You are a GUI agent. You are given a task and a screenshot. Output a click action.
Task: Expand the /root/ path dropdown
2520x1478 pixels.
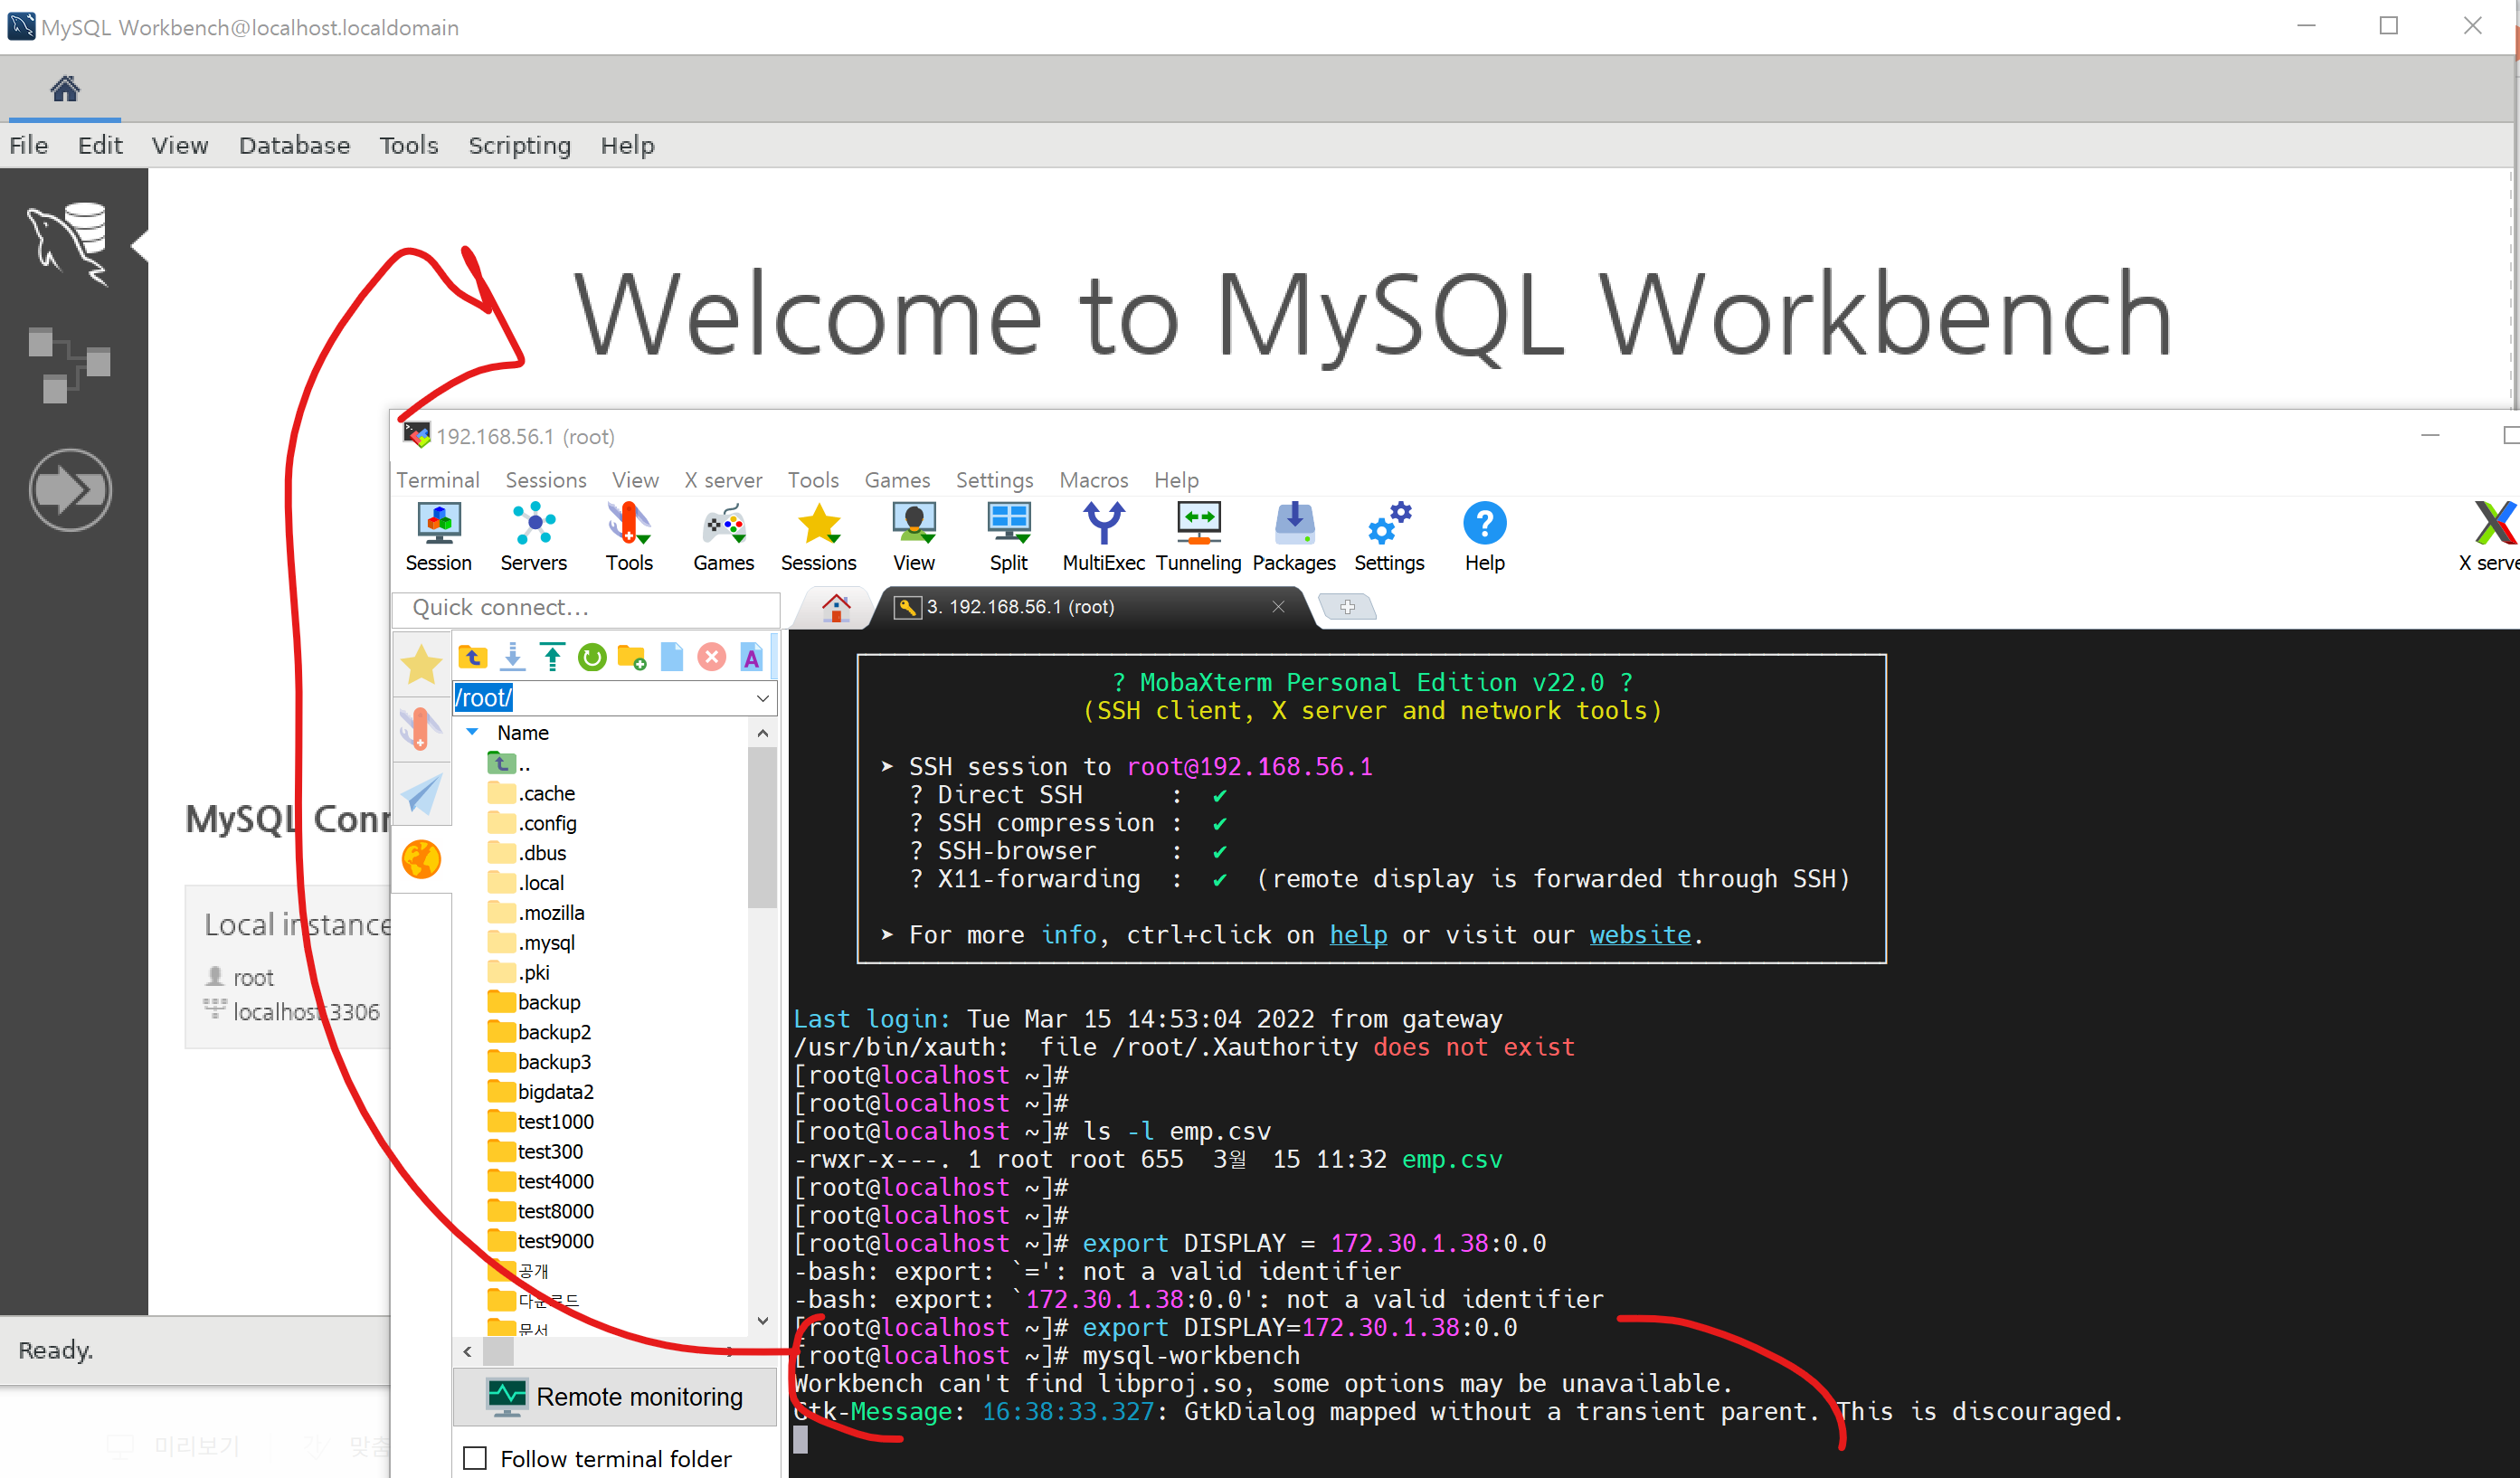pyautogui.click(x=762, y=698)
